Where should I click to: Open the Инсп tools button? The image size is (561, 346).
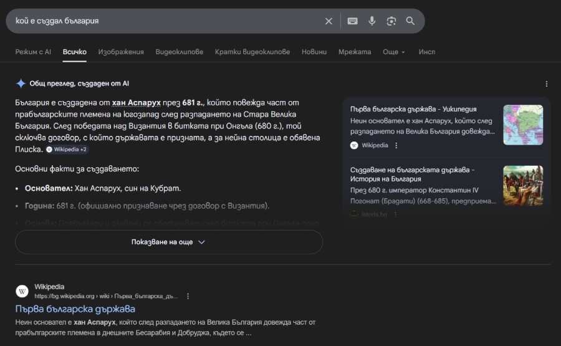(427, 52)
